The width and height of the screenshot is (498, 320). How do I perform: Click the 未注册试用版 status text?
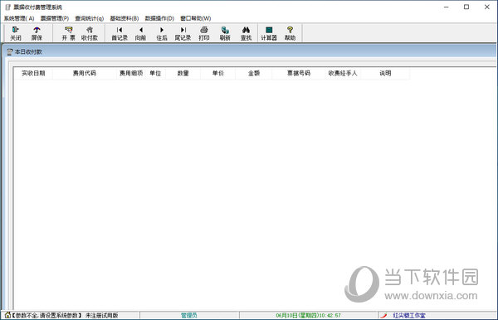point(101,315)
